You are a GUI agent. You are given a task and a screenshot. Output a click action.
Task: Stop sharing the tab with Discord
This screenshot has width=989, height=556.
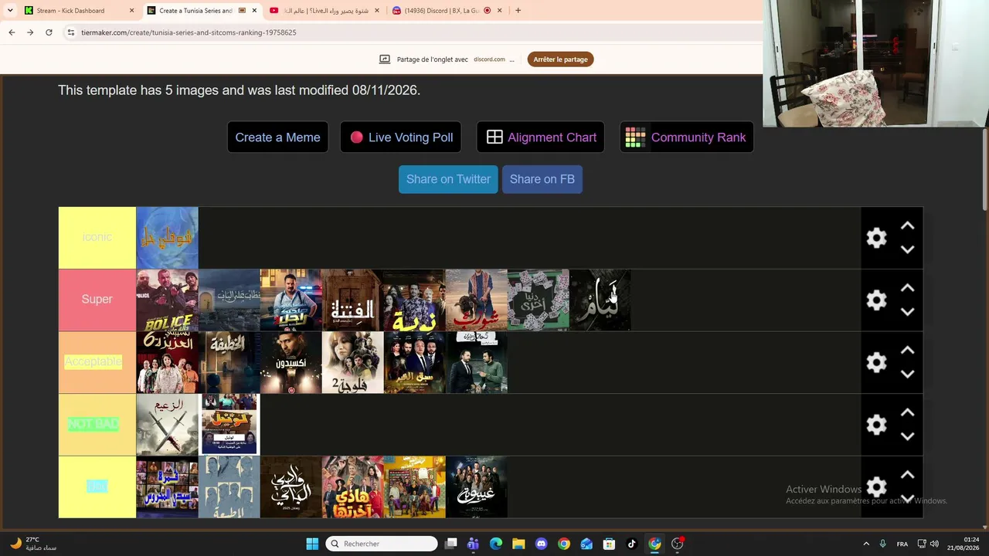(x=560, y=59)
